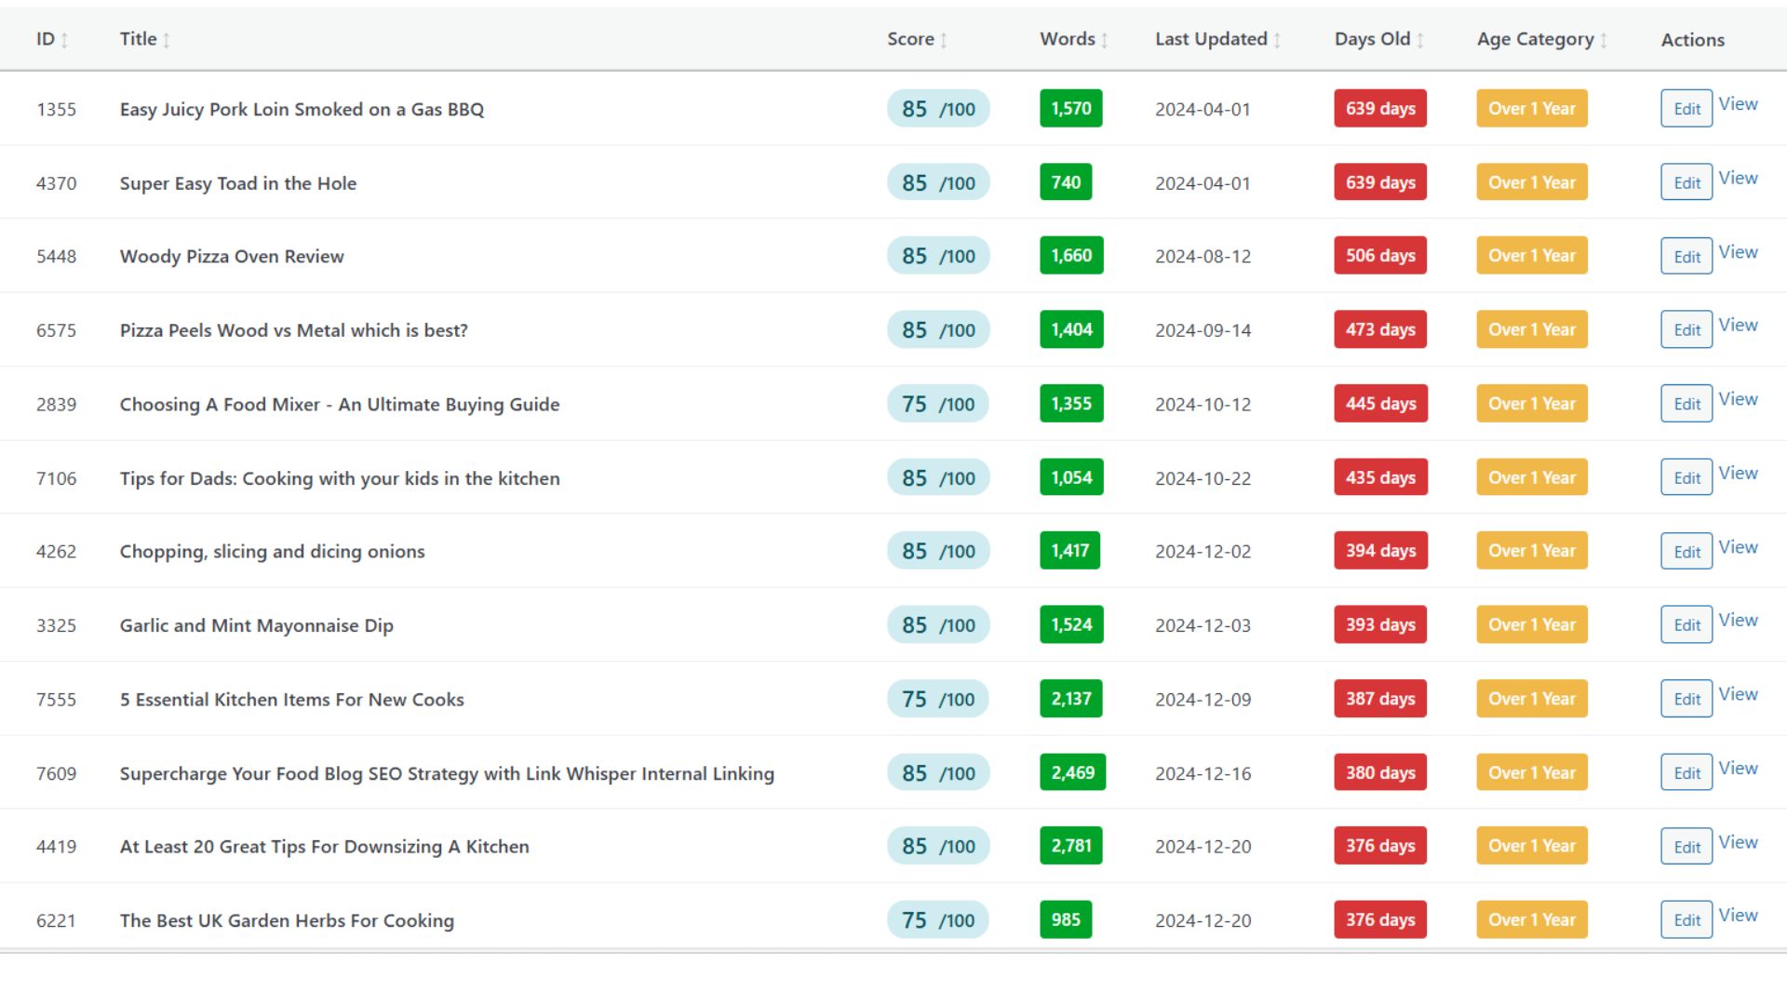Sort by Score using arrow icon

pyautogui.click(x=943, y=40)
